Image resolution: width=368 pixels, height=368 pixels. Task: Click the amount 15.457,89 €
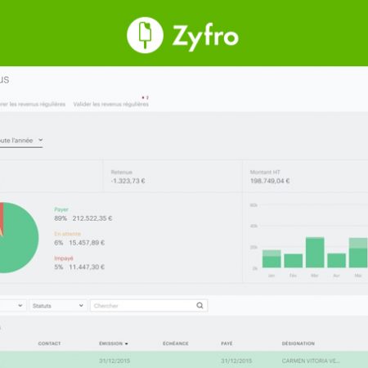[87, 243]
